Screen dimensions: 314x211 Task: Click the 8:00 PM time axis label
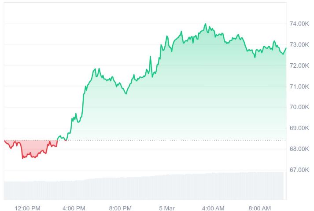click(120, 208)
